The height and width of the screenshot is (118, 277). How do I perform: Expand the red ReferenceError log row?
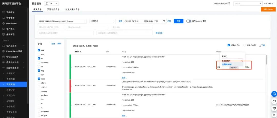[x=72, y=86]
